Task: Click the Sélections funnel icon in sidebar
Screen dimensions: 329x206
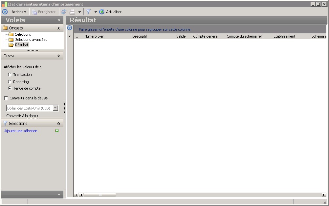Action: [x=5, y=123]
